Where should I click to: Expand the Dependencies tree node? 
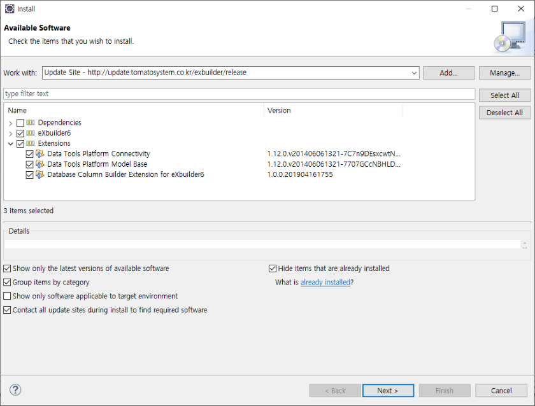tap(11, 123)
